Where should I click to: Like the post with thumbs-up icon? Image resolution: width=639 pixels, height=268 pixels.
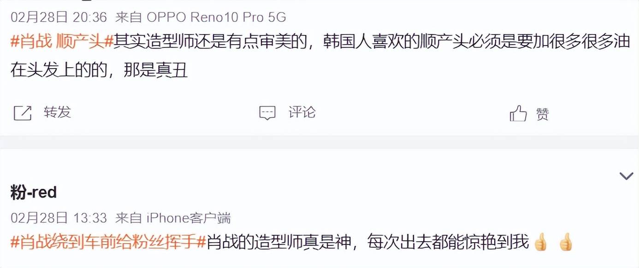(x=518, y=113)
